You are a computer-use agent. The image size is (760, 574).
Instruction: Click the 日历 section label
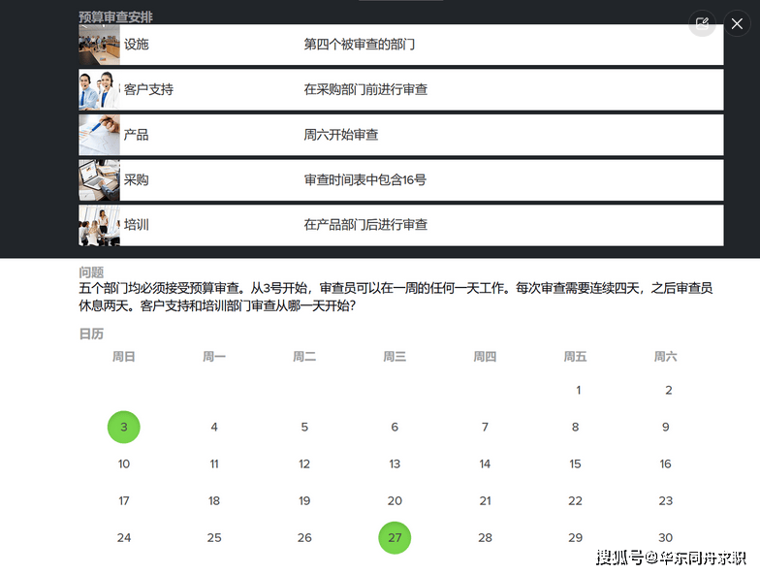point(91,334)
